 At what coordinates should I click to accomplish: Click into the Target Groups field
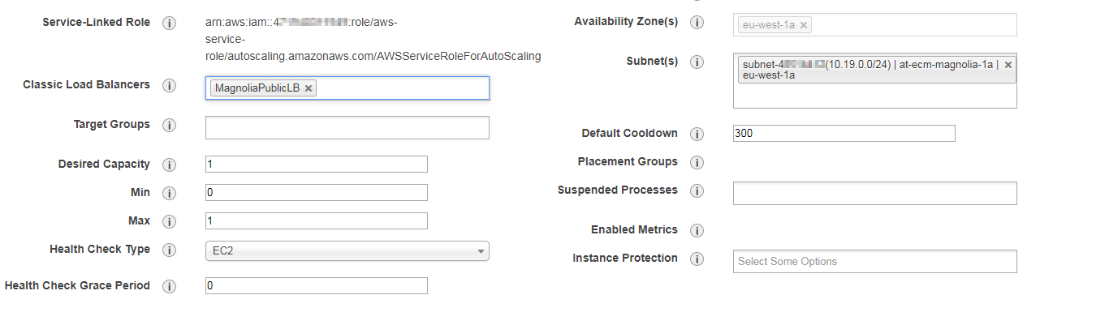click(347, 127)
